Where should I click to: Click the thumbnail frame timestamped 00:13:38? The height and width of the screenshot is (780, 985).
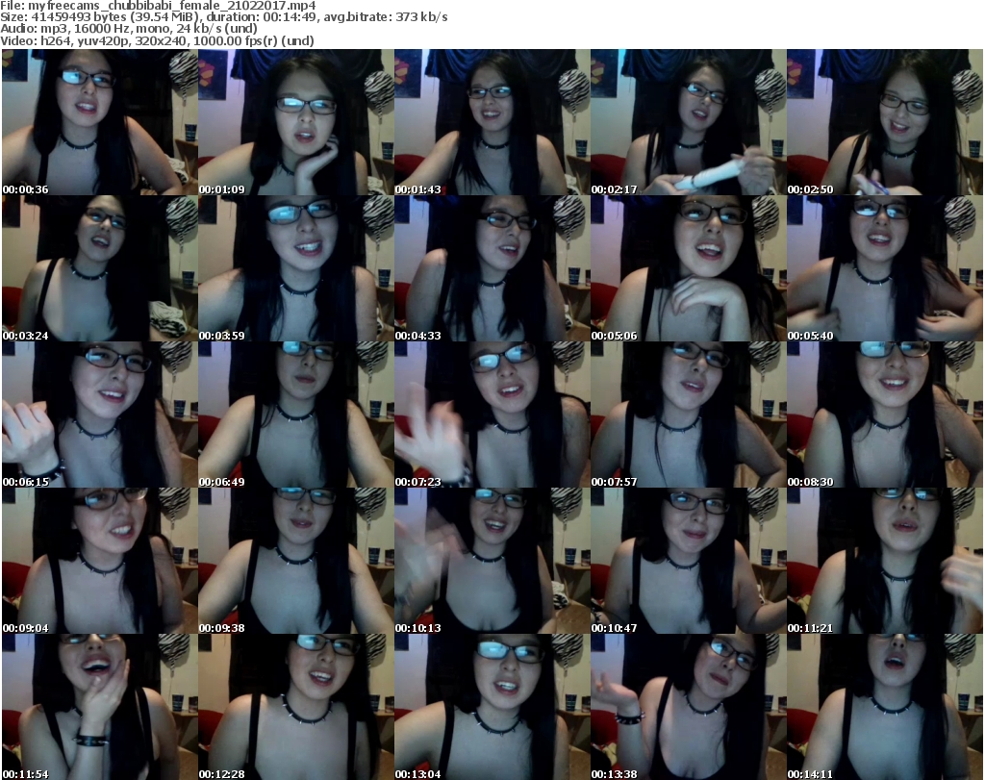pos(689,707)
